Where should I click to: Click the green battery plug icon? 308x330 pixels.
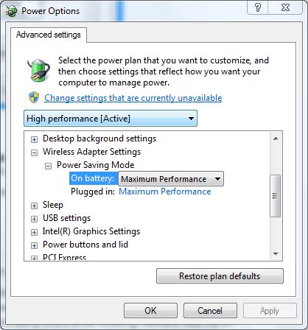point(38,70)
